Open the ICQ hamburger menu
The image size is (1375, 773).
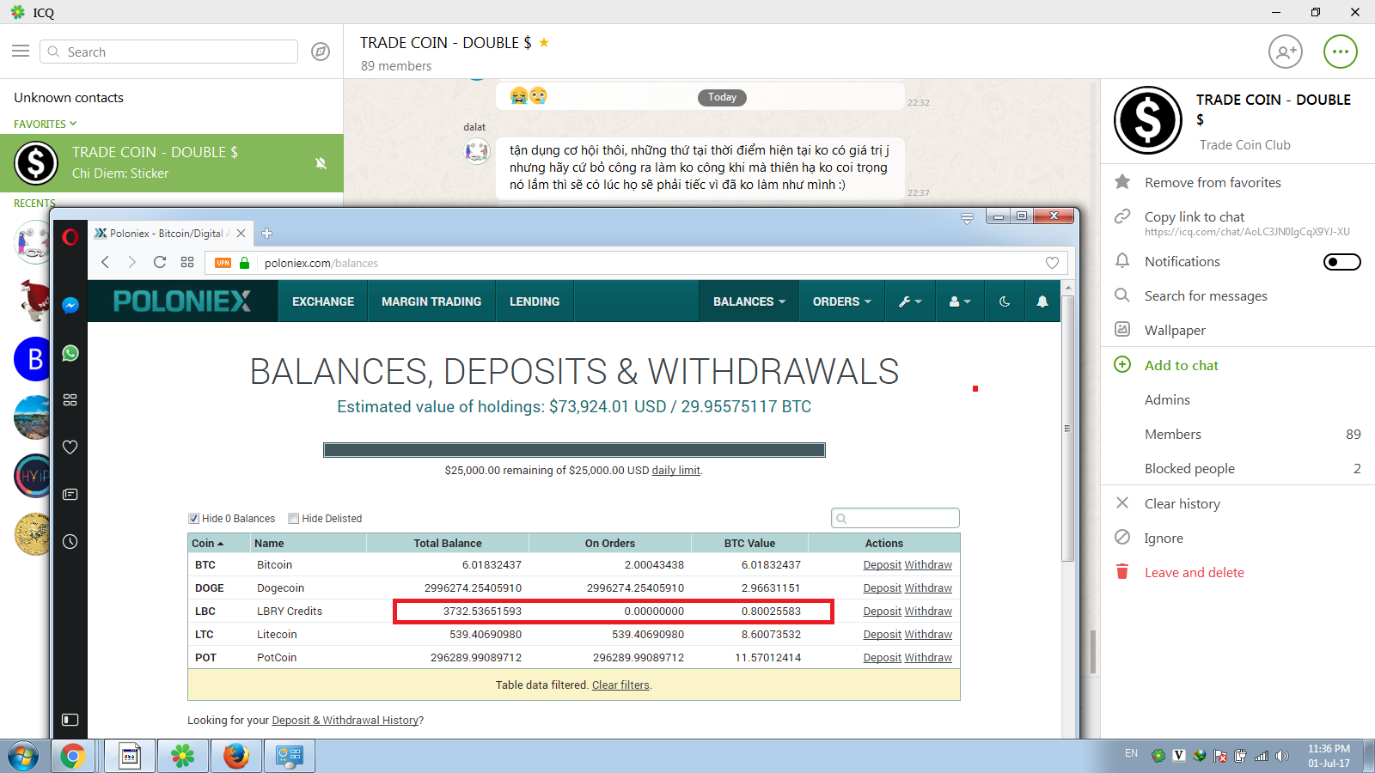pyautogui.click(x=21, y=52)
